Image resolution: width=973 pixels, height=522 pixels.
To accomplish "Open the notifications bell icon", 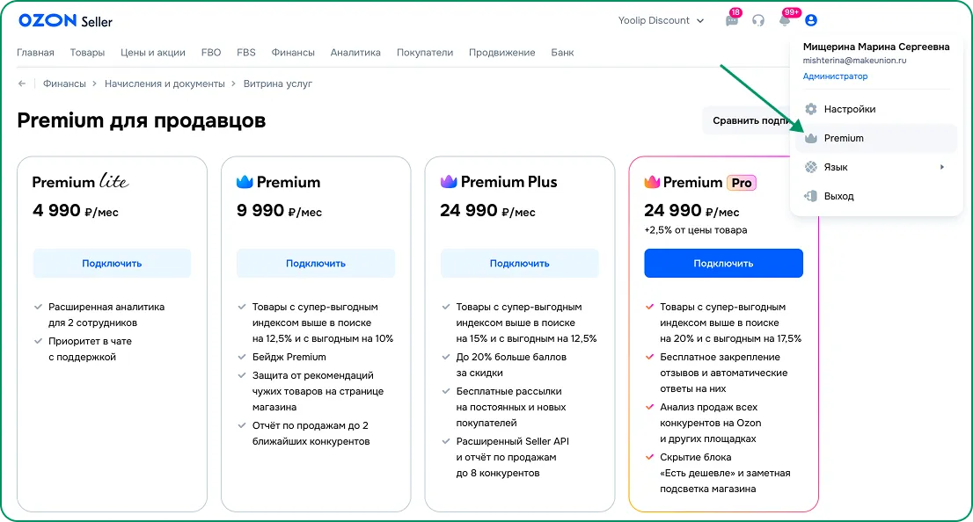I will coord(785,21).
